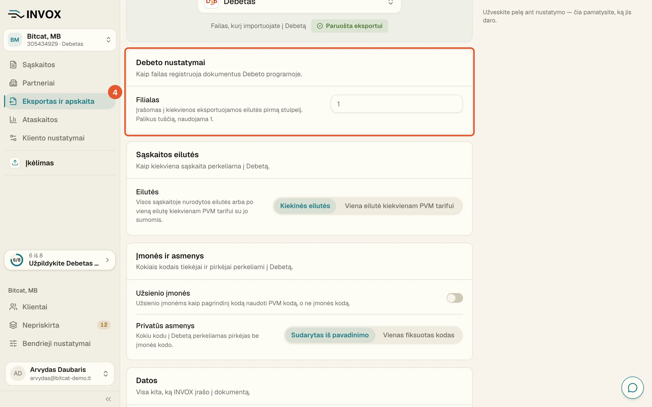Click the Privatūs asmenys label

point(165,326)
